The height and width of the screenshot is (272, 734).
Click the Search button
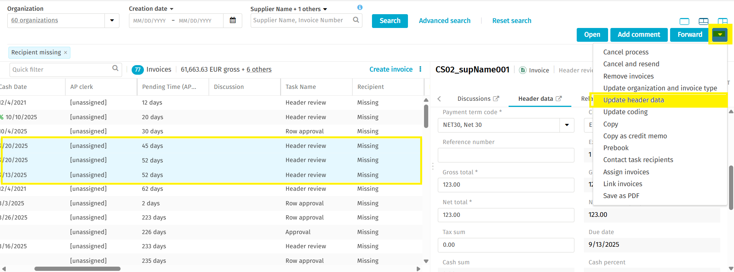pyautogui.click(x=390, y=21)
